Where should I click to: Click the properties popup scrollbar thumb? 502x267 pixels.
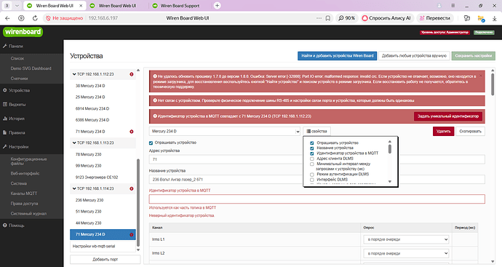click(390, 149)
